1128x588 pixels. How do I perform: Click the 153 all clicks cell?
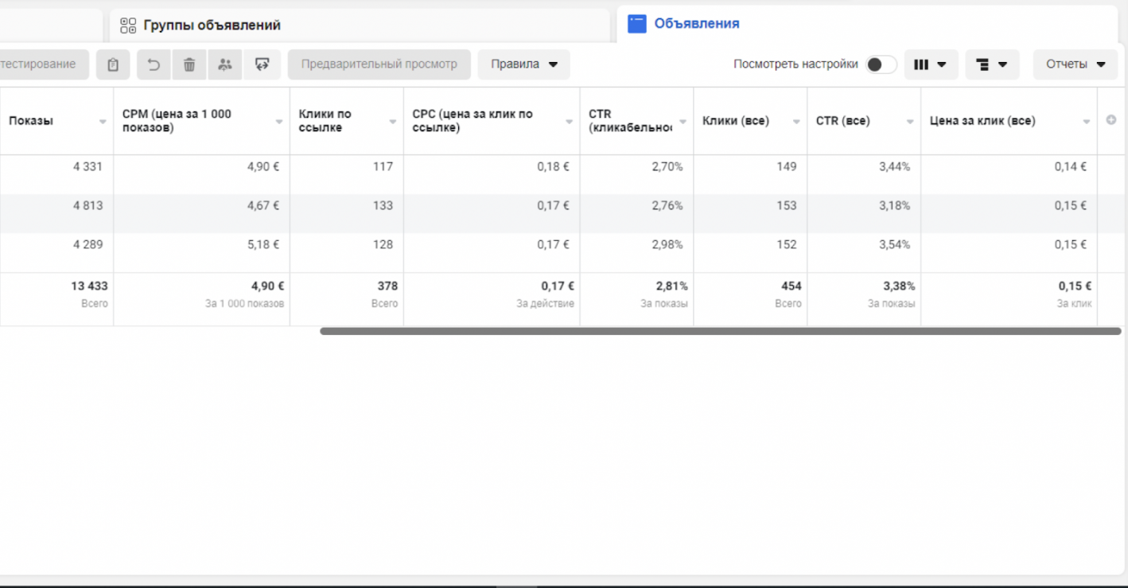coord(786,205)
